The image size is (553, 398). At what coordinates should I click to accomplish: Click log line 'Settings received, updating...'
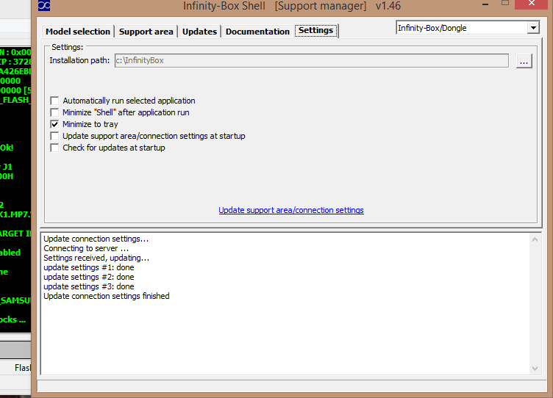[96, 258]
